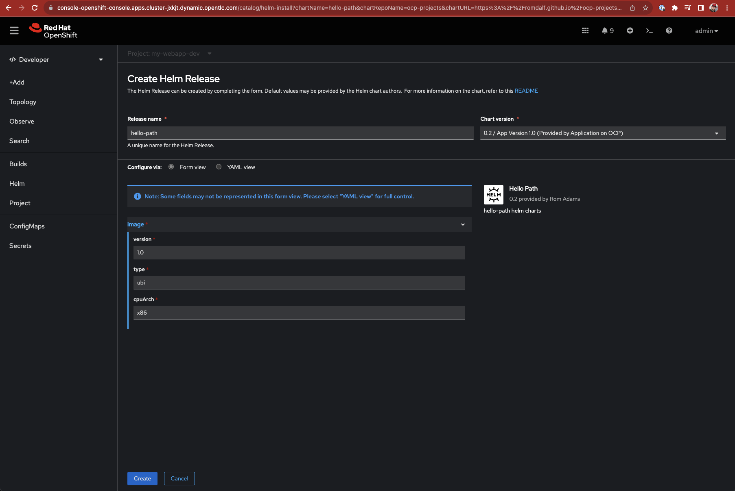Open the help question mark icon
The height and width of the screenshot is (491, 735).
click(x=669, y=30)
